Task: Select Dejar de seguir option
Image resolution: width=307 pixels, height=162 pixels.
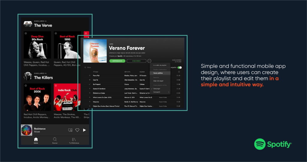Action: (158, 81)
